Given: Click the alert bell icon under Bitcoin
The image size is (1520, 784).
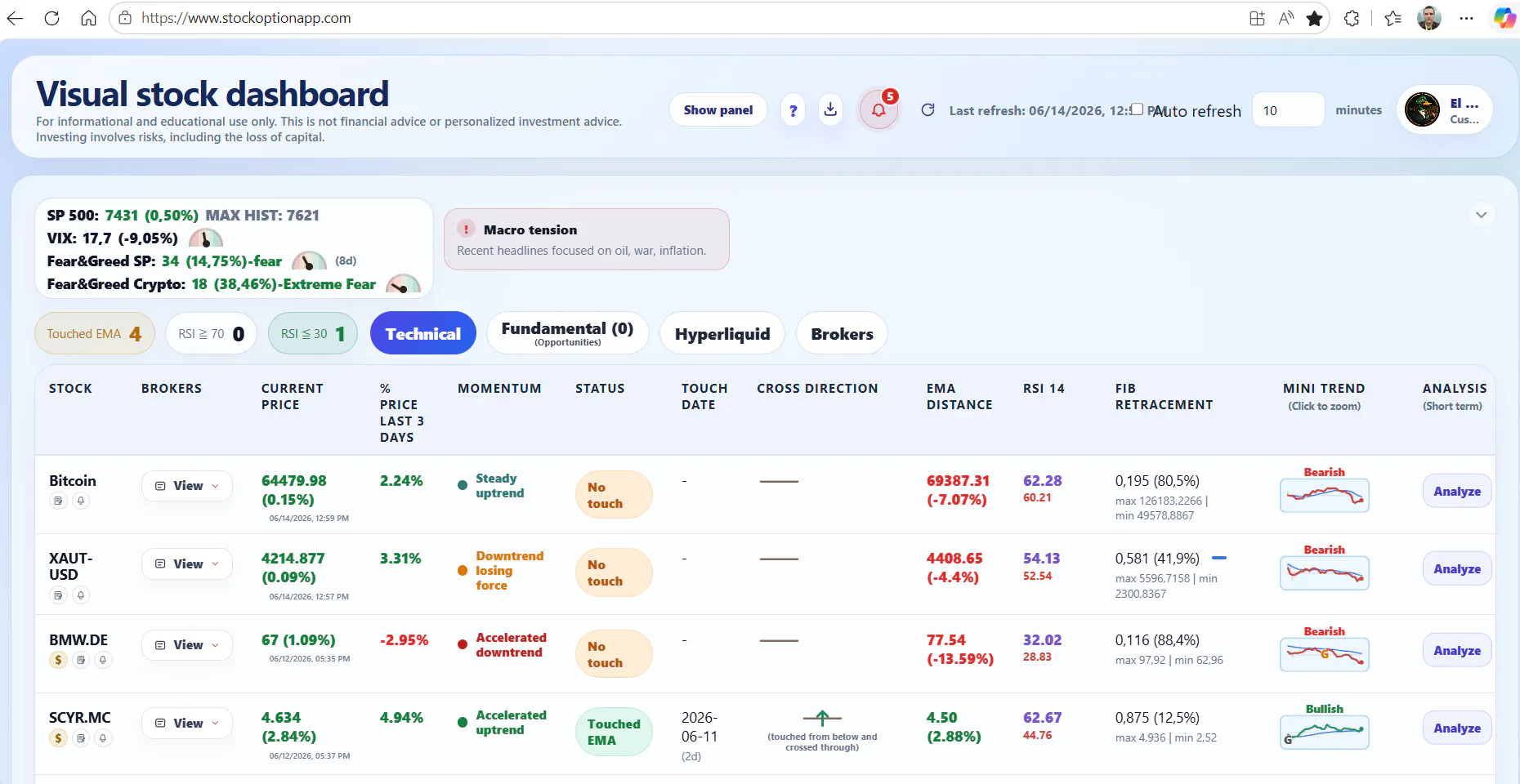Looking at the screenshot, I should click(x=81, y=501).
